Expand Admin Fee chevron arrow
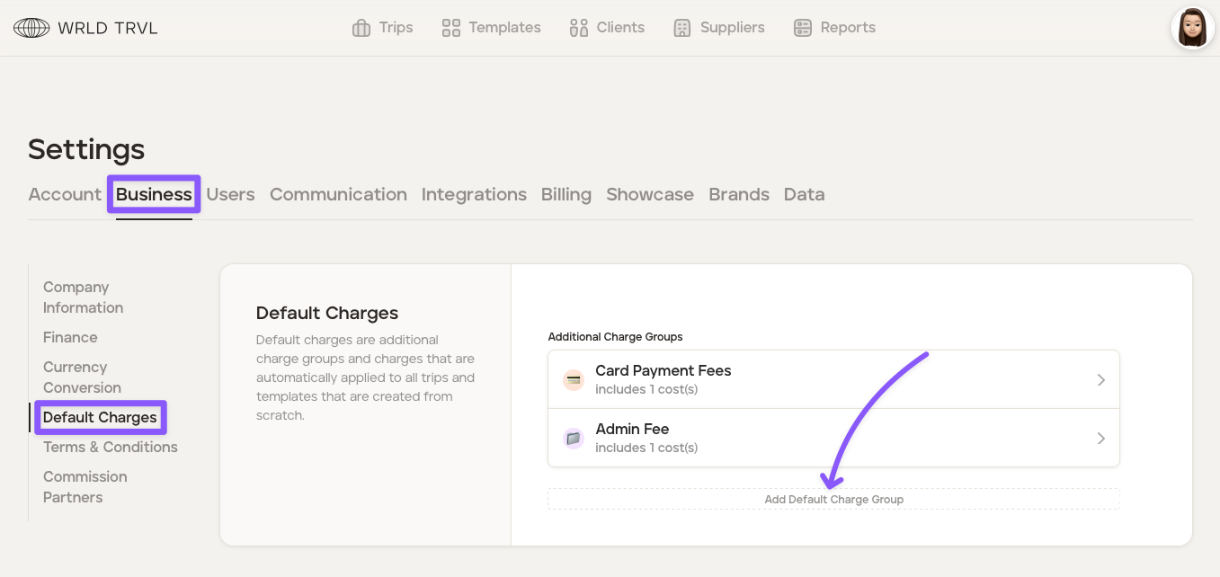1220x577 pixels. tap(1100, 439)
